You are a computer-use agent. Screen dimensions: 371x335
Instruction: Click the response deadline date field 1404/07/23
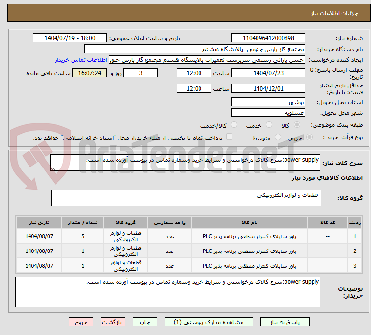point(268,73)
